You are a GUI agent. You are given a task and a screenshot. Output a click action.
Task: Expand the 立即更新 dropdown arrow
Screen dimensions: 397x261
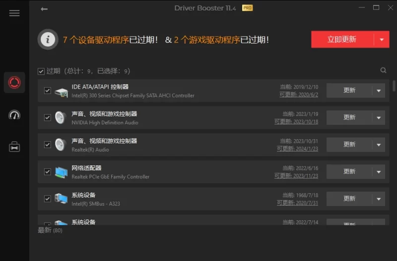[x=382, y=40]
